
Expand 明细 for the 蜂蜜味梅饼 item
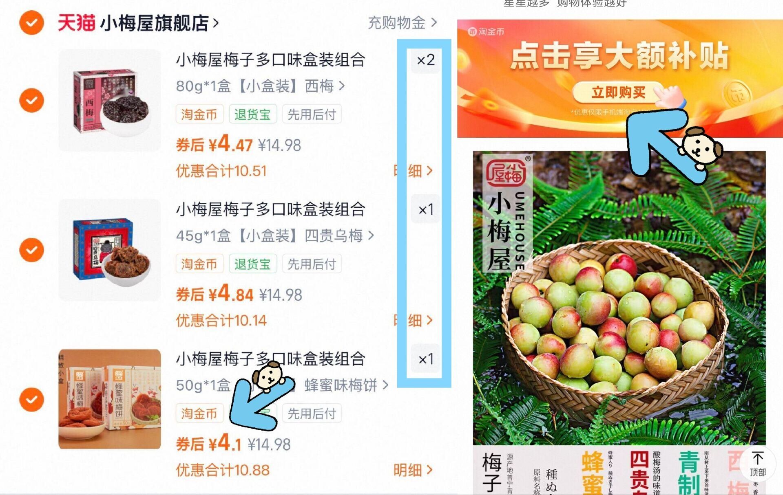[x=413, y=470]
